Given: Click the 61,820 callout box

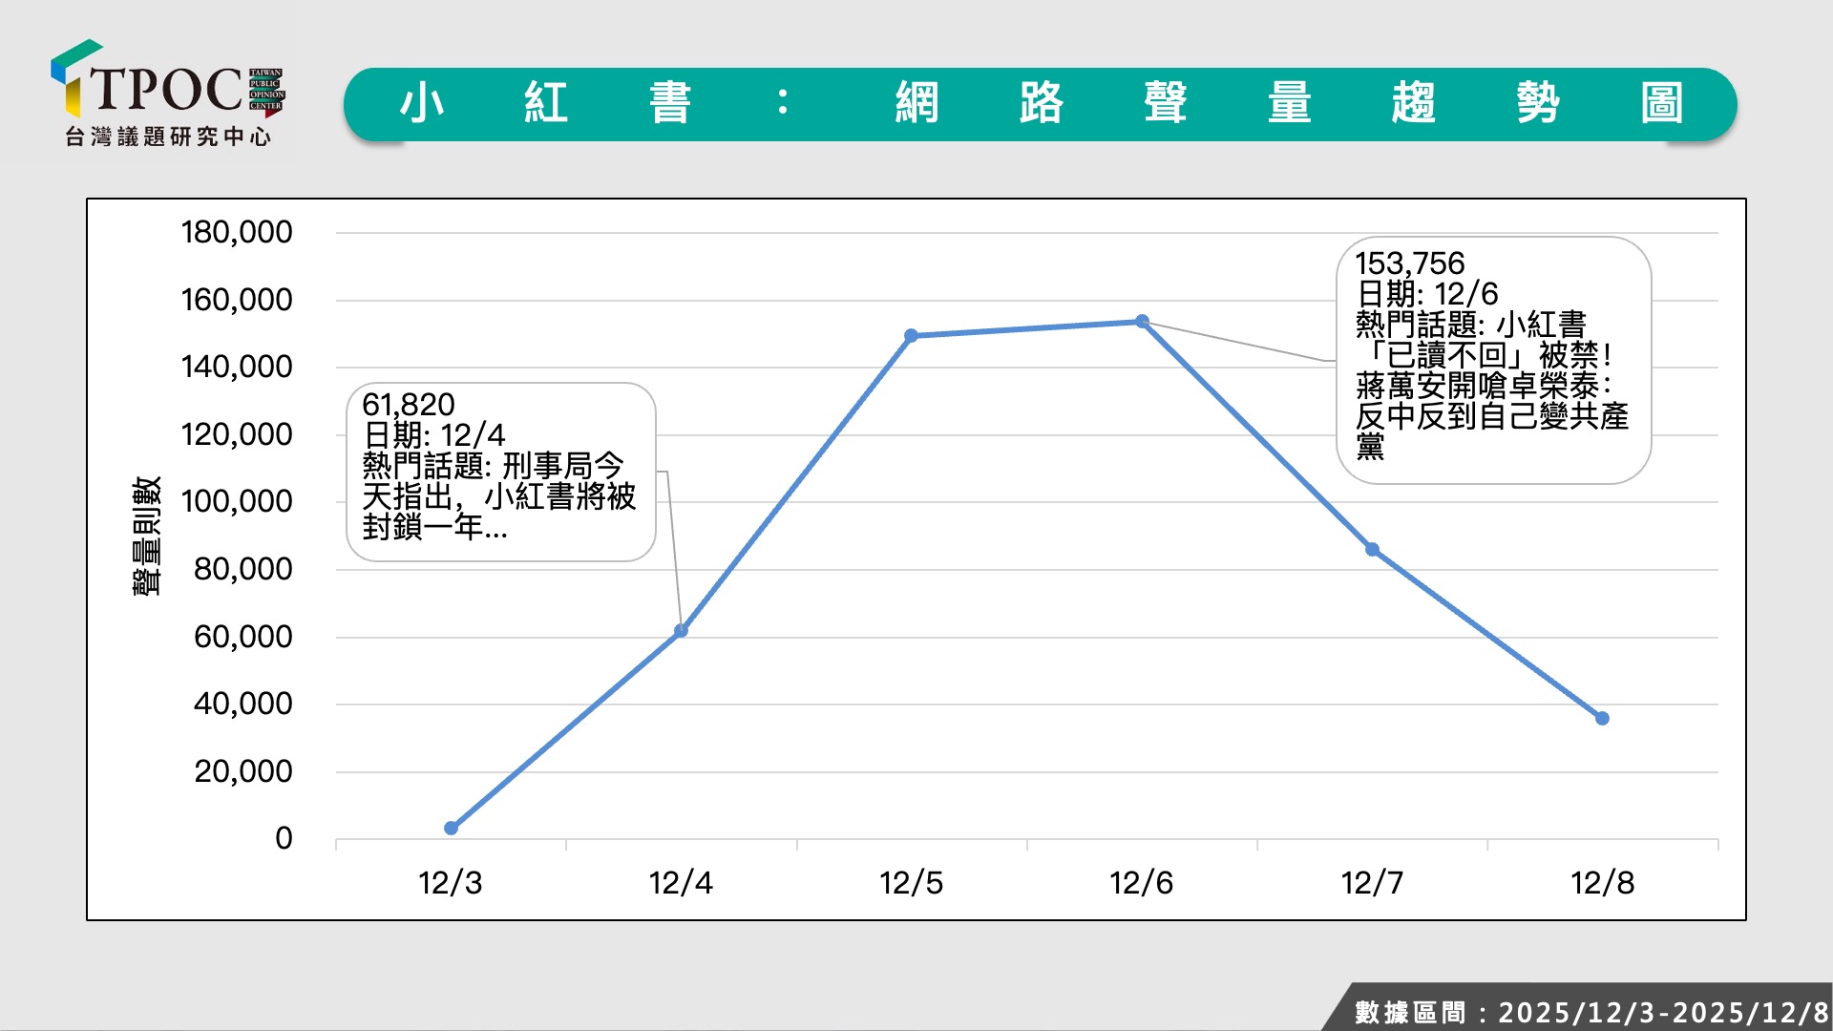Looking at the screenshot, I should tap(500, 472).
